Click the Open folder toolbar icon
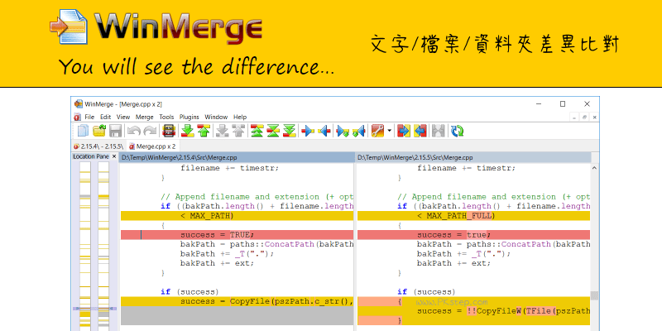This screenshot has width=662, height=331. coord(99,131)
